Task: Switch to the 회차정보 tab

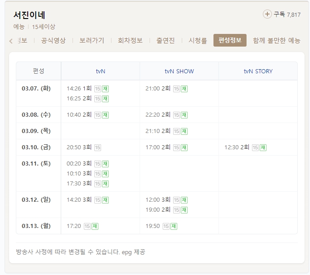Action: [130, 40]
